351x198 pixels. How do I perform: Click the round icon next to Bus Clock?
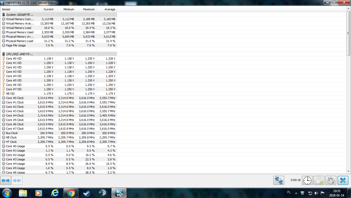[4, 133]
